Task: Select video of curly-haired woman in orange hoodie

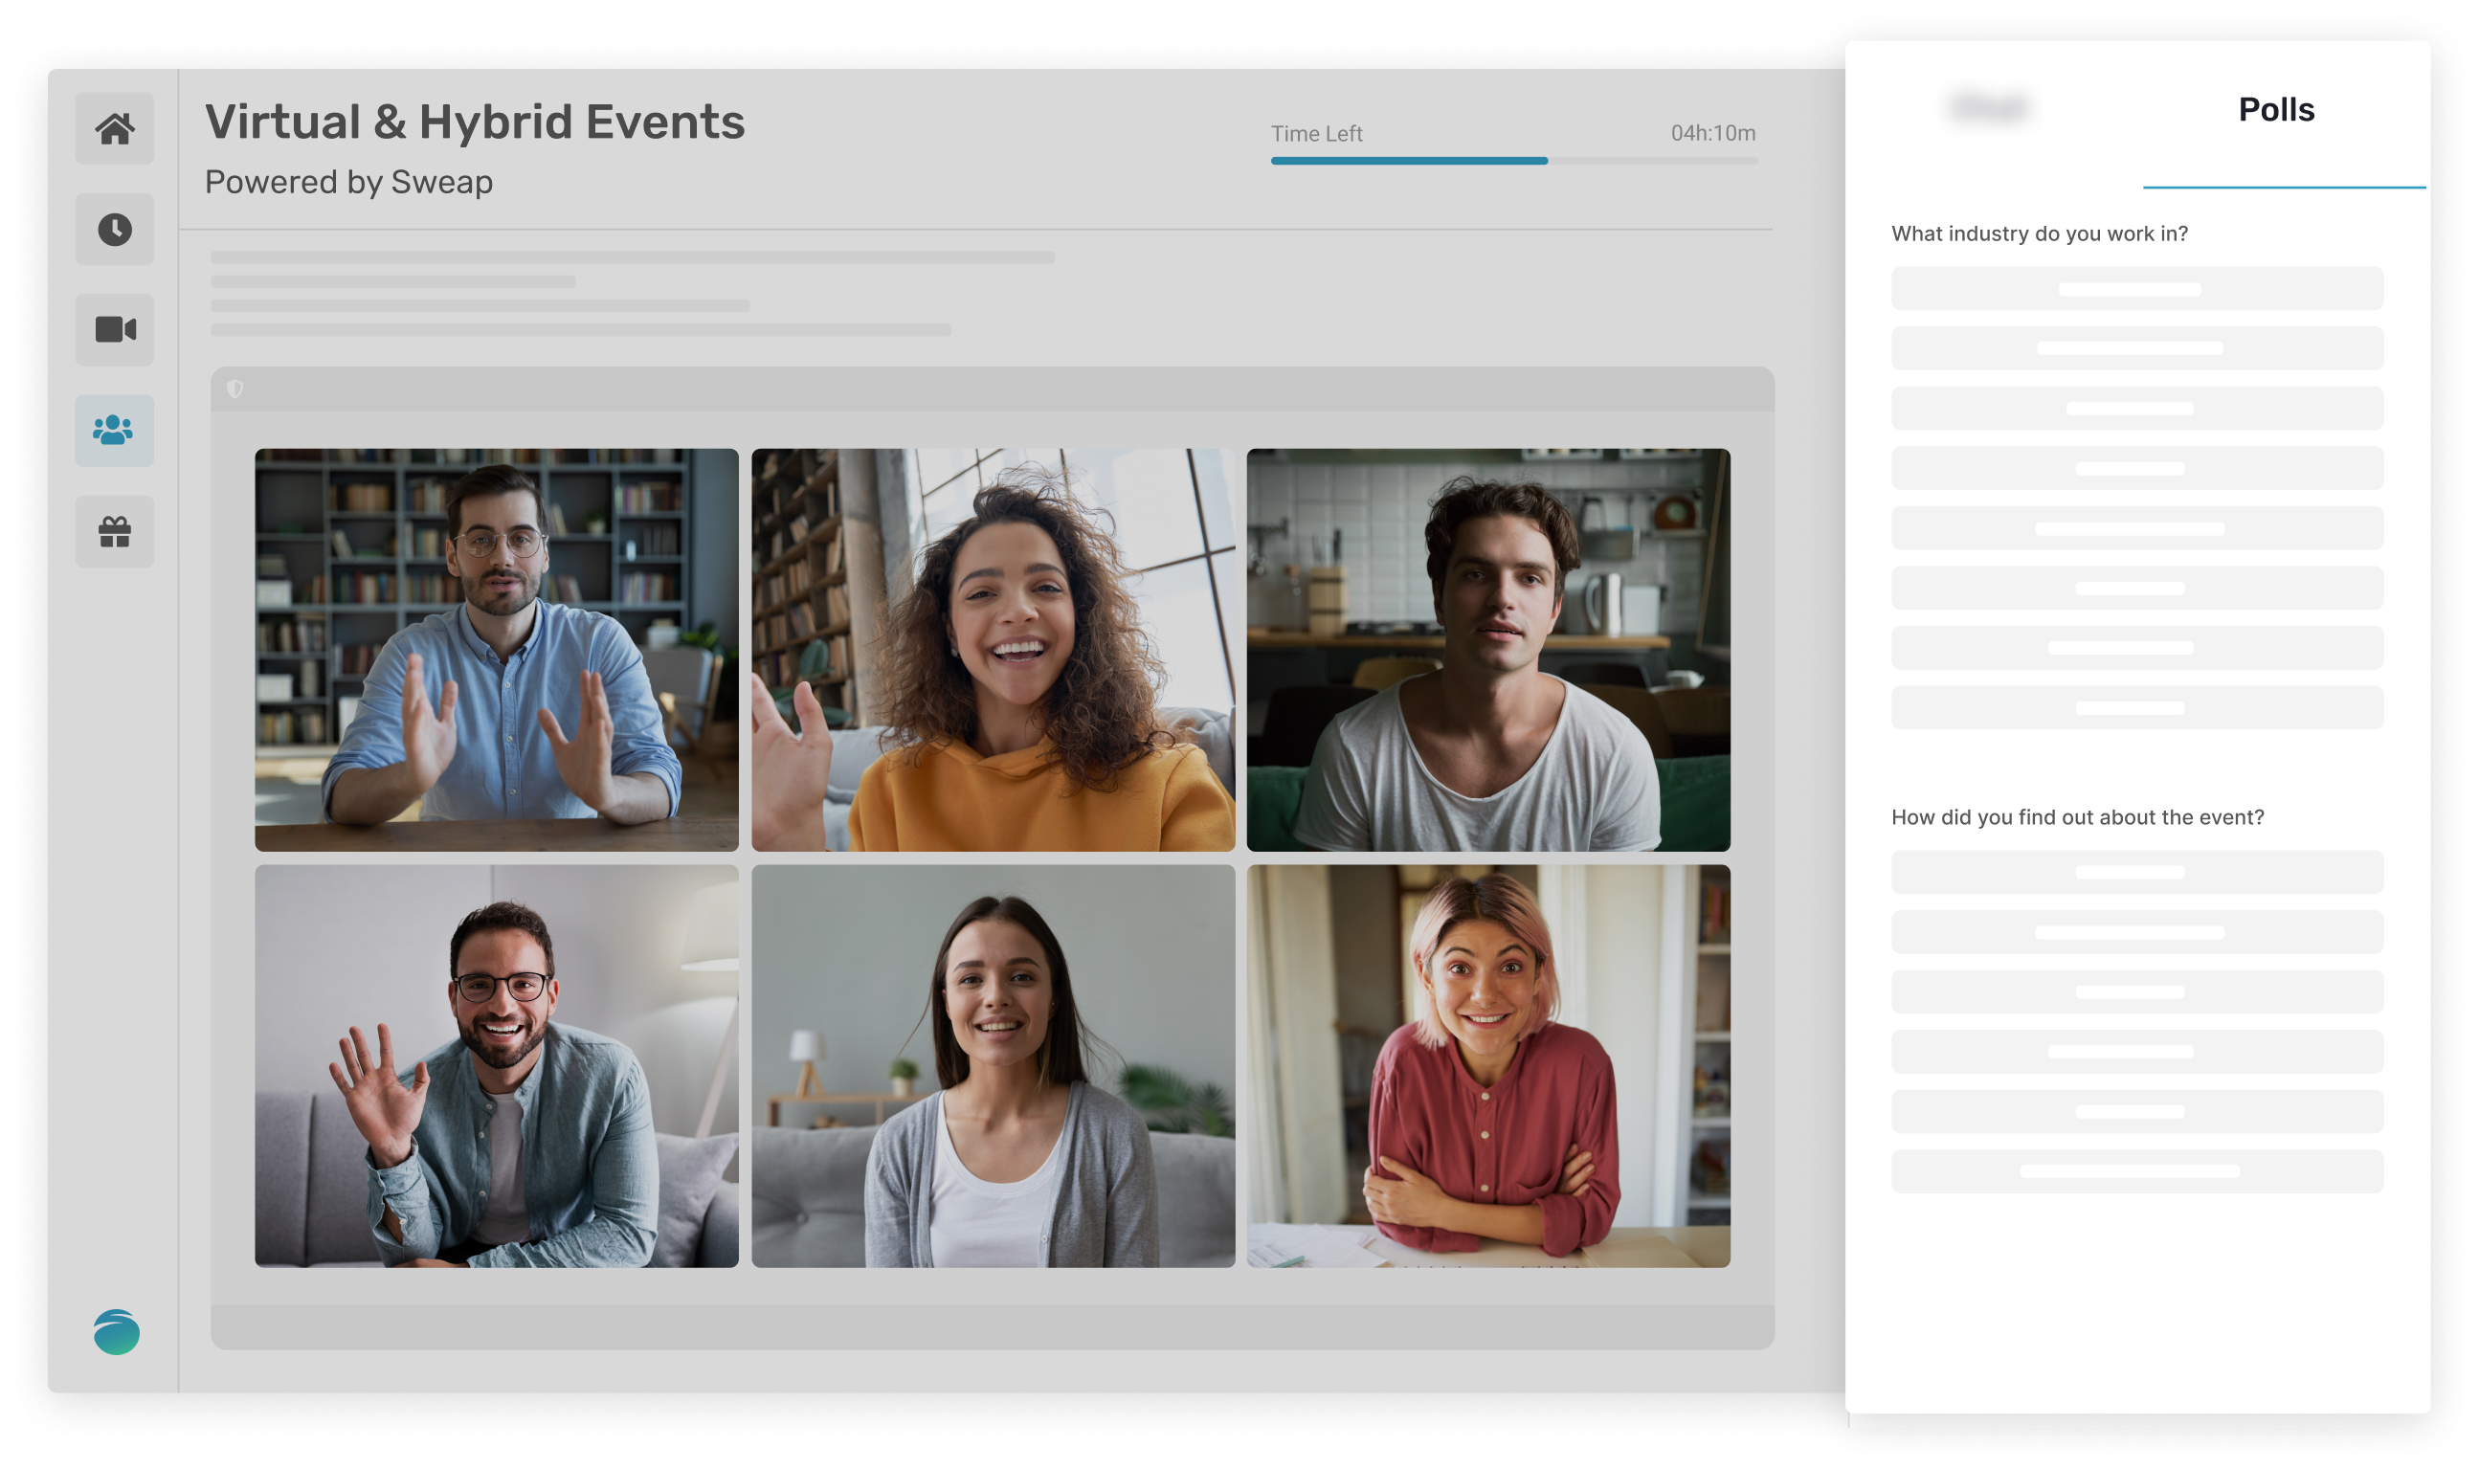Action: pos(993,650)
